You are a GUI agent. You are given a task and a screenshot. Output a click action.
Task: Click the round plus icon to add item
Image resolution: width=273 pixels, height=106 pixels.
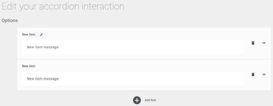[x=137, y=100]
